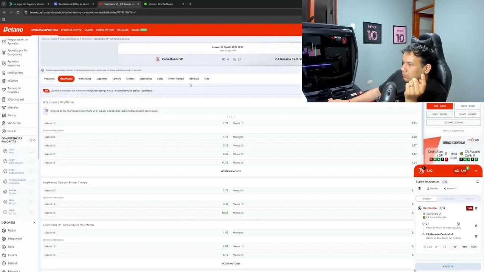Screen dimensions: 484x272
Task: Open bet coupon settings sliders icon
Action: pyautogui.click(x=478, y=182)
